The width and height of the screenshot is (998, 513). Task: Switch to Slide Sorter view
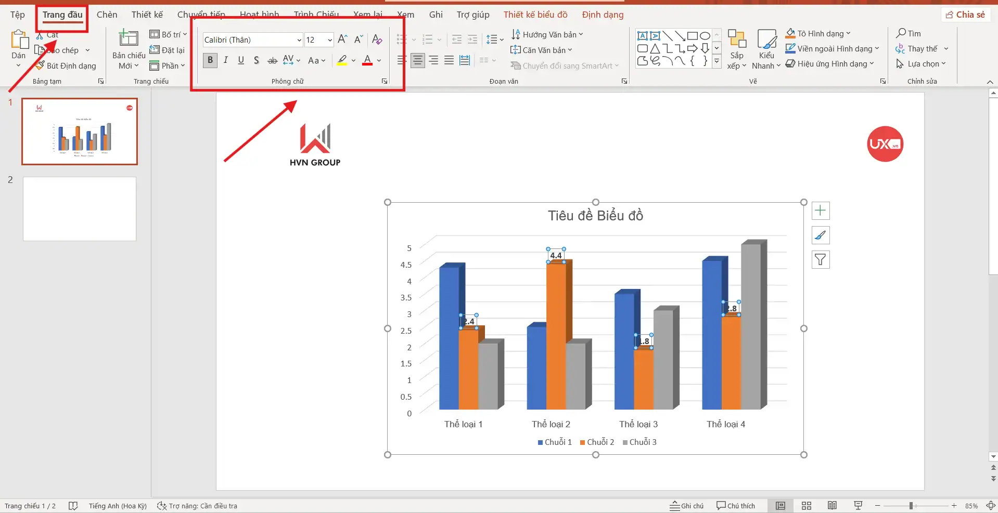(807, 506)
